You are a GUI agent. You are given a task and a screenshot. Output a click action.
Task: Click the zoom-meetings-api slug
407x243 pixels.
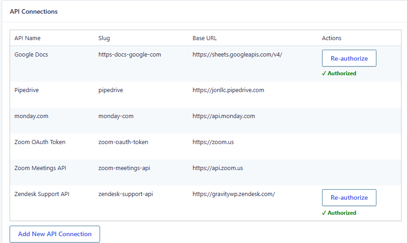coord(124,168)
